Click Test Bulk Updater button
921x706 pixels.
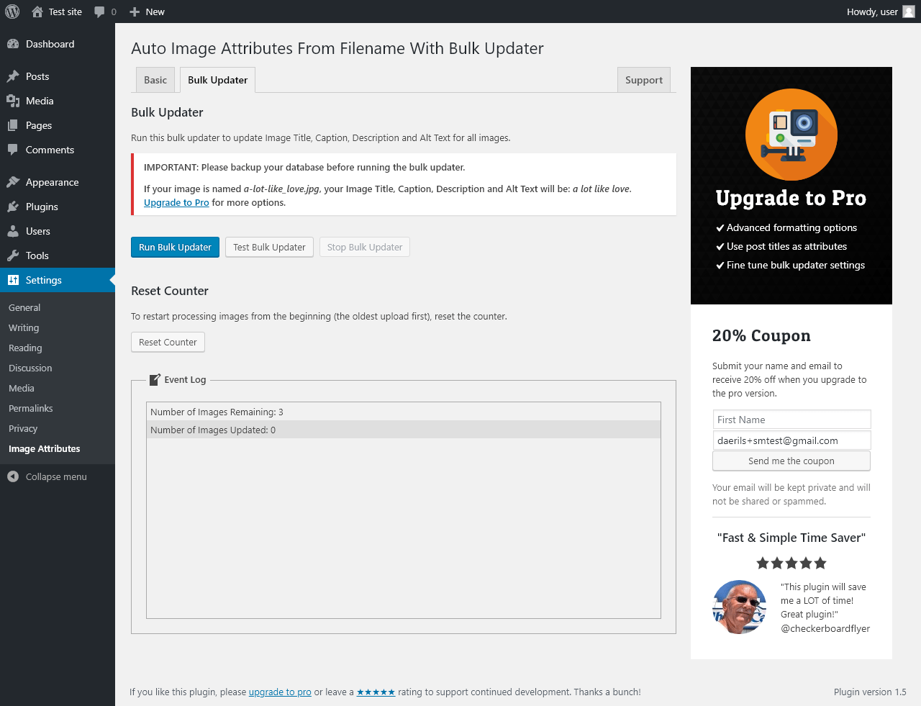269,247
